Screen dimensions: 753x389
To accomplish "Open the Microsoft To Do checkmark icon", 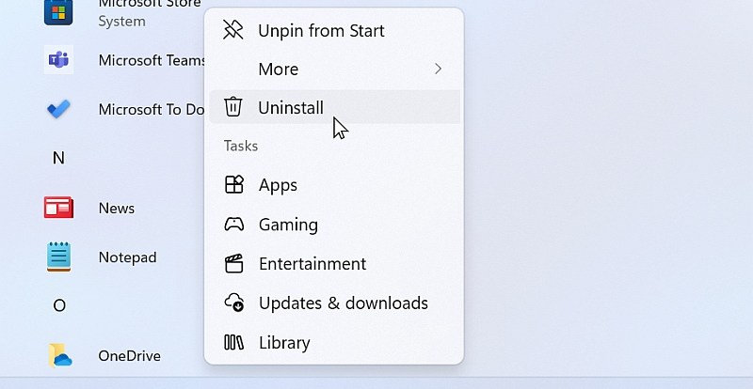I will 58,109.
